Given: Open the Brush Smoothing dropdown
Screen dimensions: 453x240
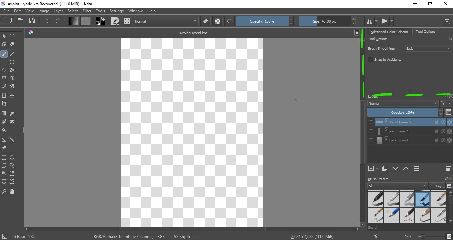Looking at the screenshot, I should coord(428,48).
